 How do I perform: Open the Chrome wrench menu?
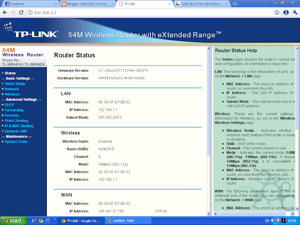[295, 13]
